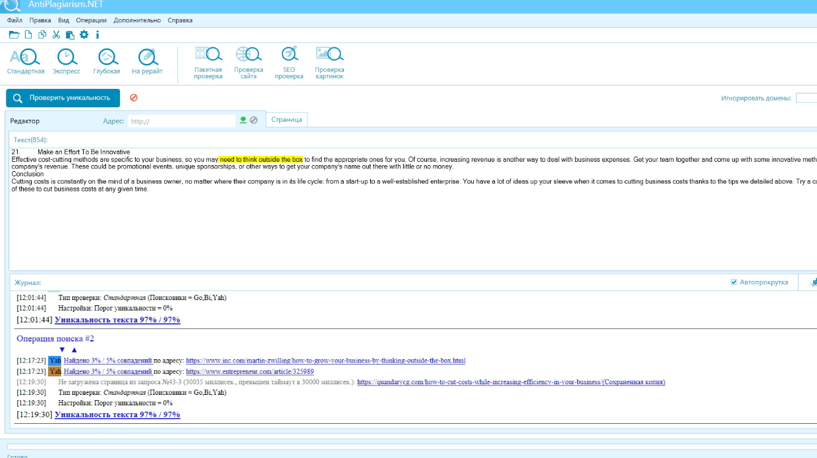Click the 'Conclusion' line in editor
817x458 pixels.
pyautogui.click(x=28, y=174)
